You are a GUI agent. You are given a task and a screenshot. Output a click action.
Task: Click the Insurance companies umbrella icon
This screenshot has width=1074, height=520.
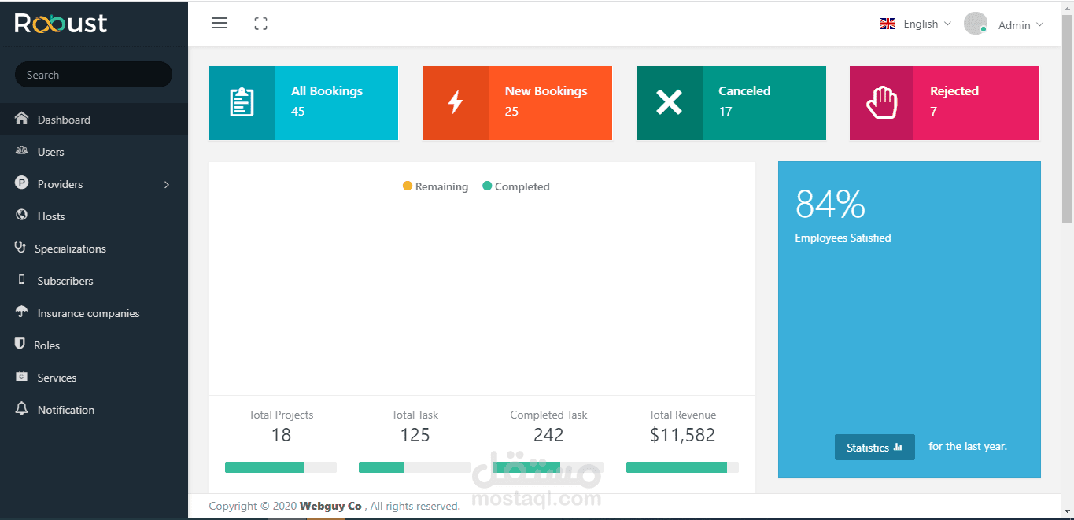click(22, 312)
